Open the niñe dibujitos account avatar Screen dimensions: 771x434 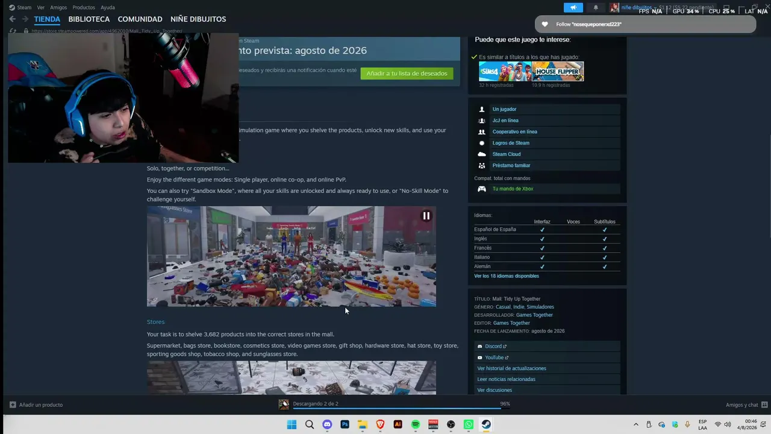(x=614, y=8)
